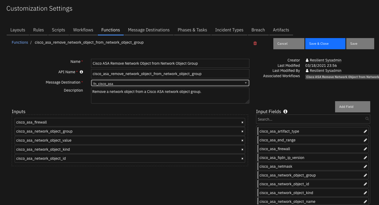Screen dimensions: 379x205
Task: Edit cisco_asa_network_object_group field pencil
Action: click(365, 175)
